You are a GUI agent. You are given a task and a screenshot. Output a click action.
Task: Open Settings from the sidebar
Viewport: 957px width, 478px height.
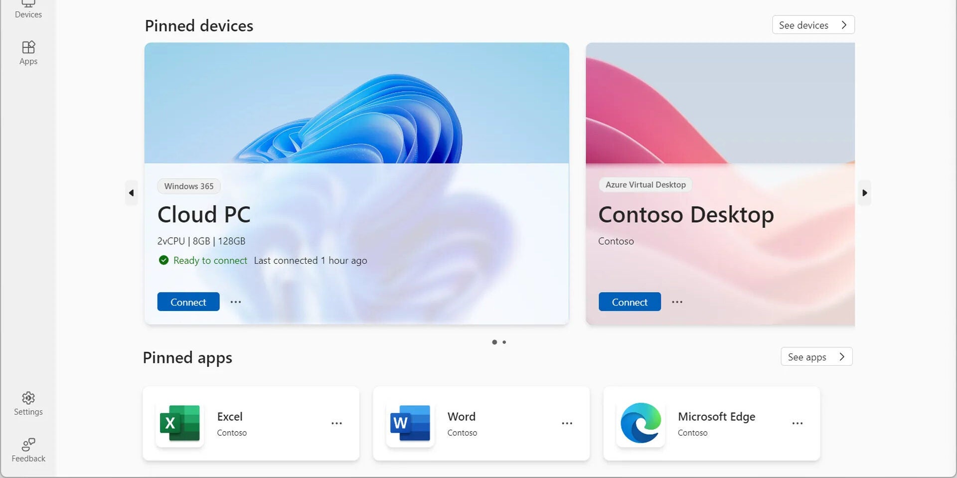[x=28, y=404]
